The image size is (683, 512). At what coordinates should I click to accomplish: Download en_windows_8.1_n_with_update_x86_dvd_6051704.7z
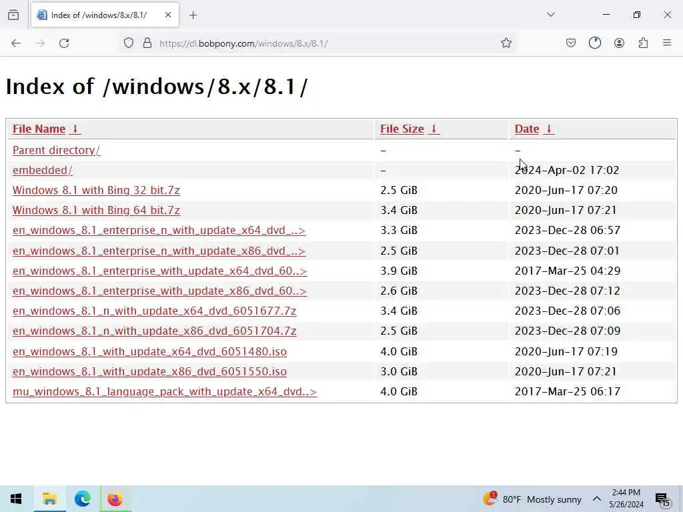click(x=155, y=331)
